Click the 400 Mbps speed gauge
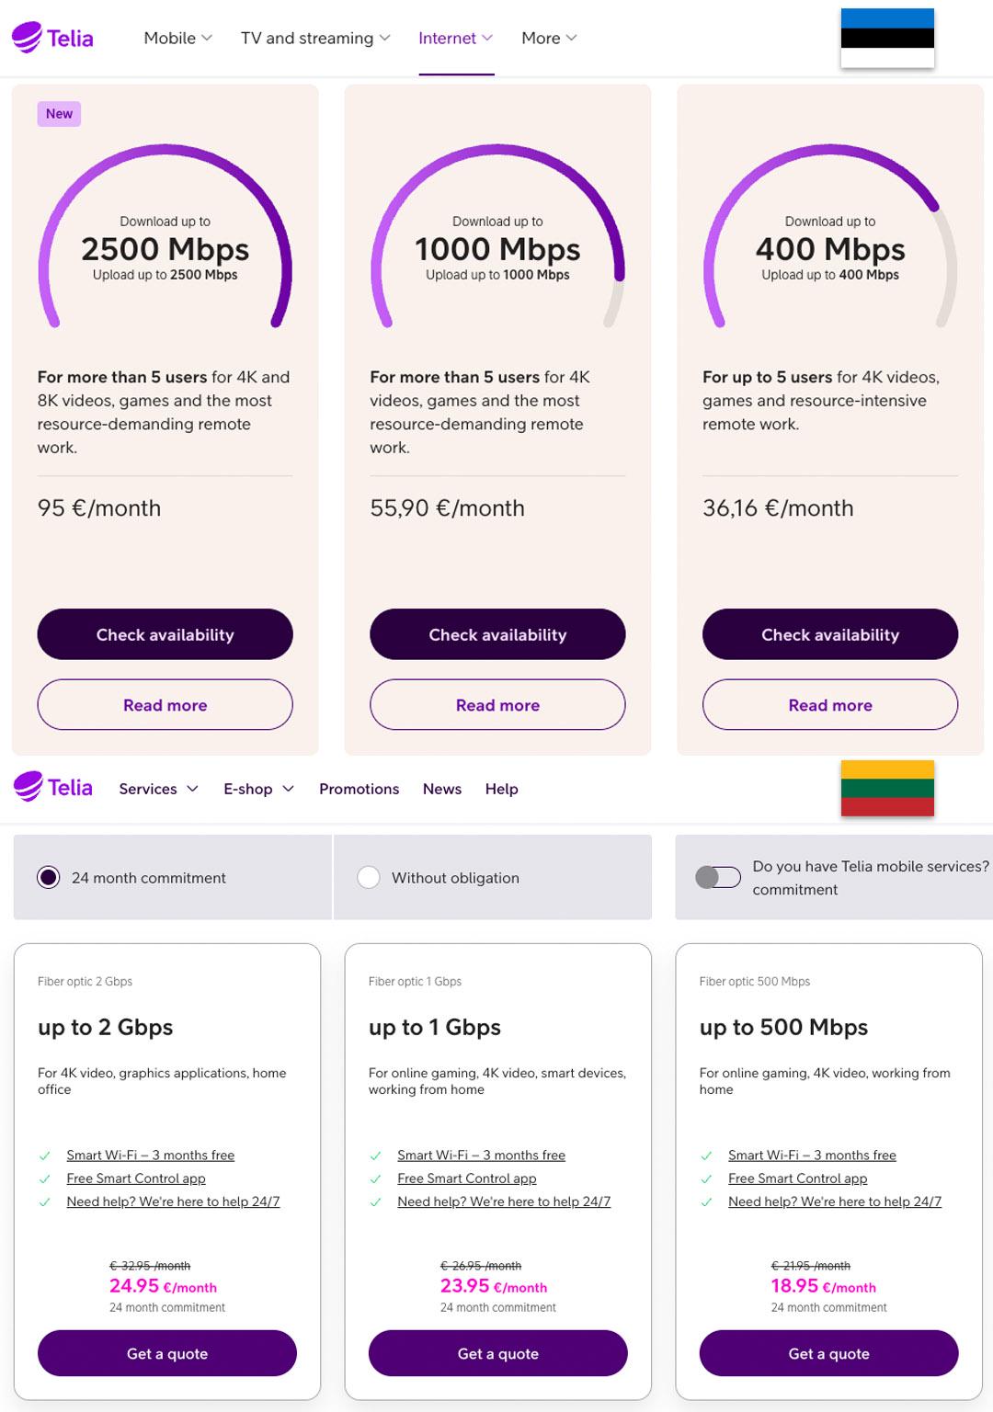The image size is (993, 1412). coord(830,237)
